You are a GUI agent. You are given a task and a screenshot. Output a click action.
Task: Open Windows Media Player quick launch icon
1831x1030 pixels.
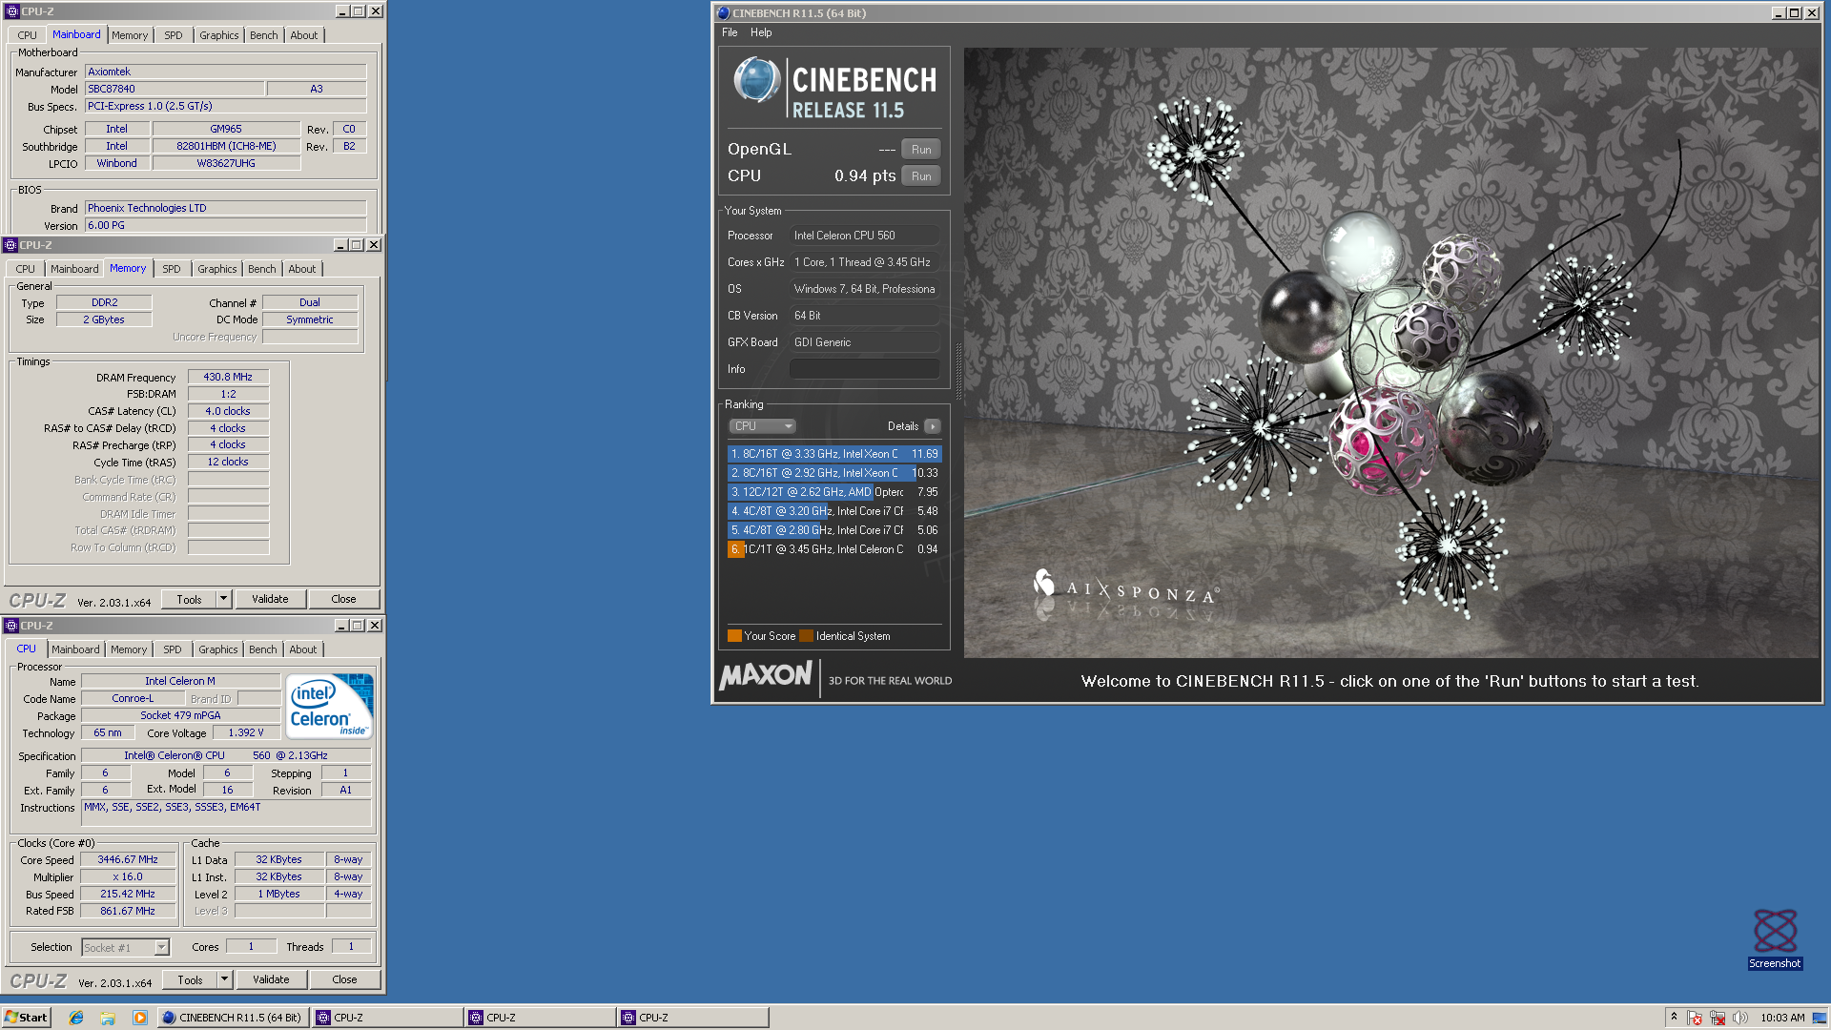coord(139,1018)
